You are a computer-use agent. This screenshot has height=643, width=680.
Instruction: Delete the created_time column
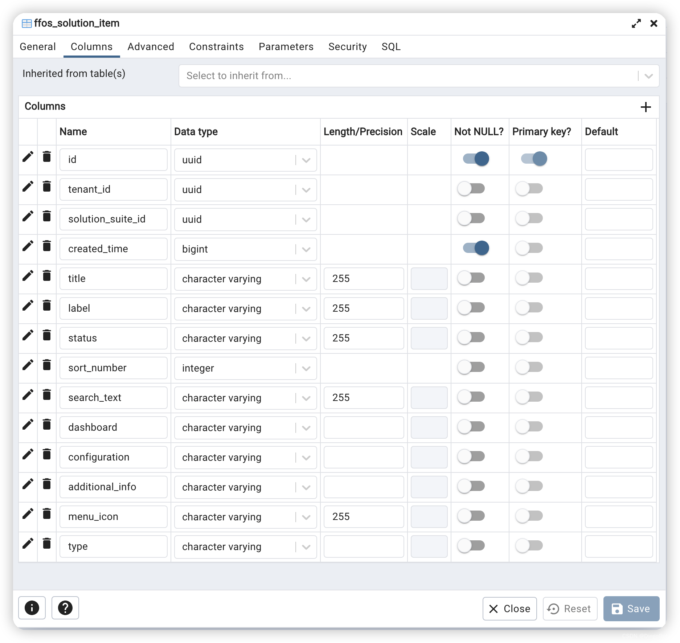47,246
